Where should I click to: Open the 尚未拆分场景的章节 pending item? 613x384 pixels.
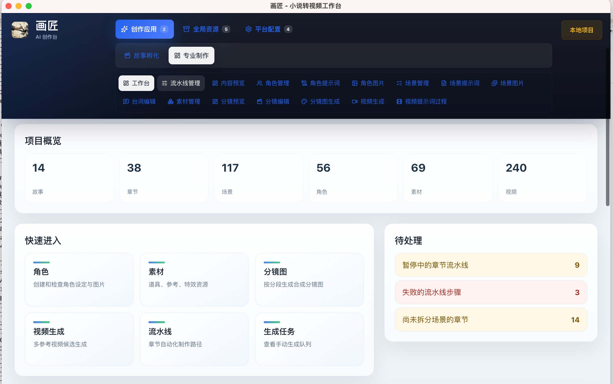[491, 320]
